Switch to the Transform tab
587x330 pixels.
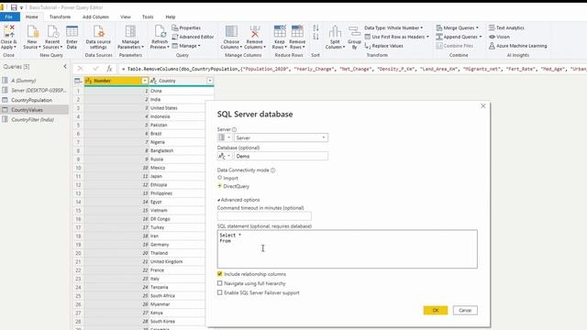click(x=60, y=16)
